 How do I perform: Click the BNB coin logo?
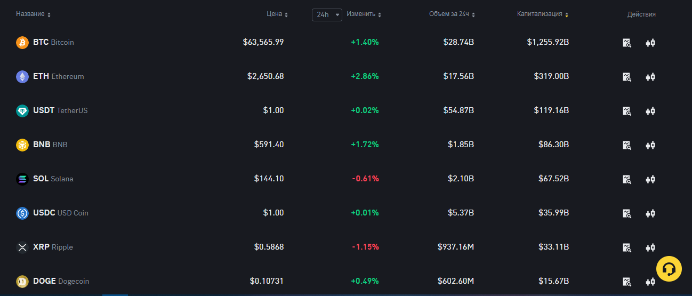22,145
